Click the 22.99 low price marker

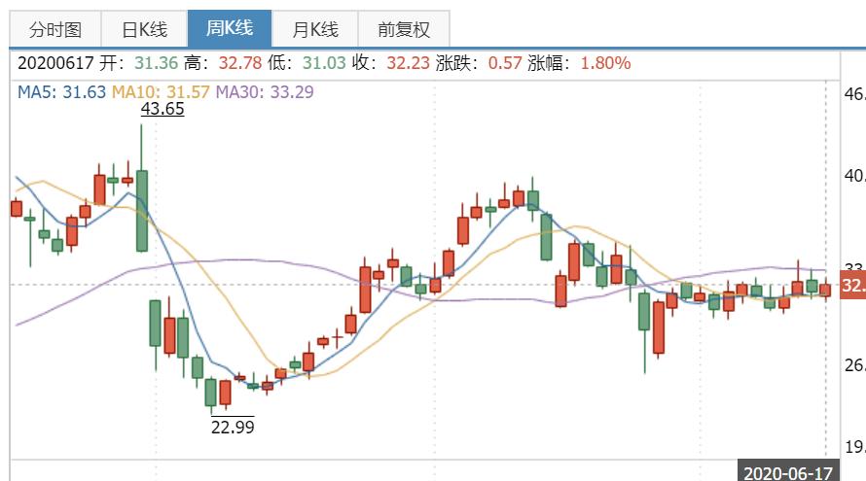(x=233, y=426)
